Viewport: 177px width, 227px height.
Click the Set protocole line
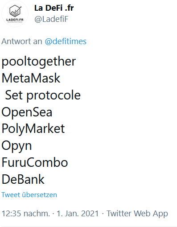click(x=43, y=95)
